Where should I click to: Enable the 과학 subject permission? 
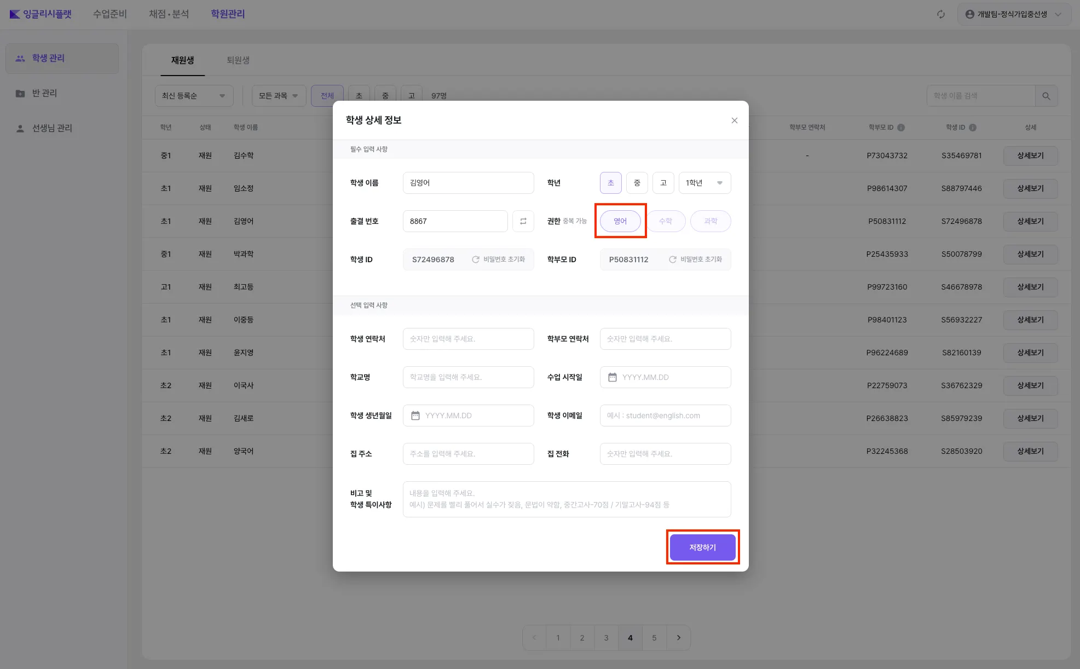pos(710,221)
